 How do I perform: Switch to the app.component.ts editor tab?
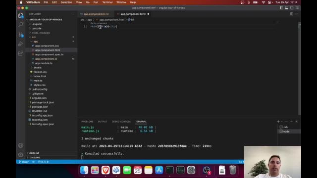(95, 14)
